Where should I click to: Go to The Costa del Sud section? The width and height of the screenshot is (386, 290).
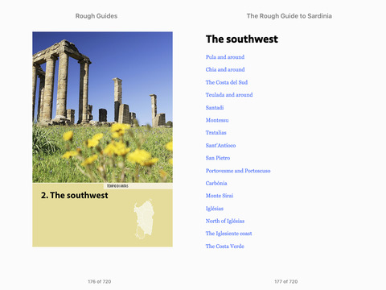click(x=227, y=82)
